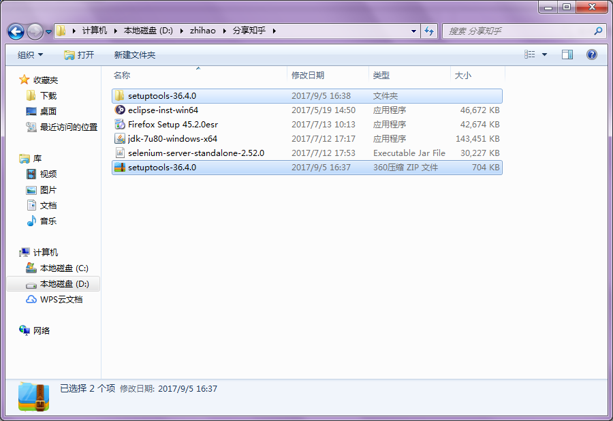Go back with the blue Back arrow
Image resolution: width=613 pixels, height=421 pixels.
point(16,31)
